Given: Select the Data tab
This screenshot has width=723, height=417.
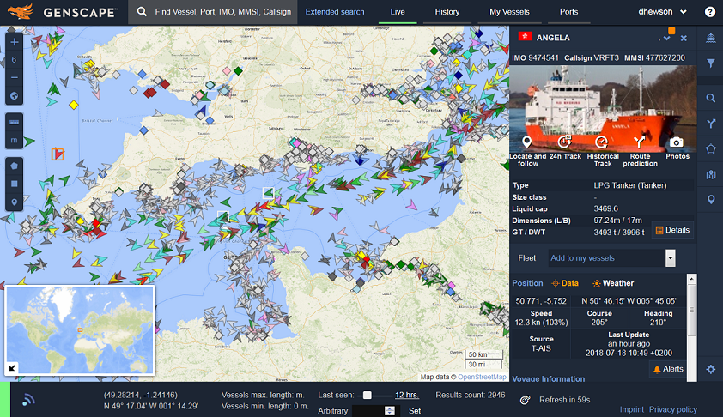Looking at the screenshot, I should 565,283.
